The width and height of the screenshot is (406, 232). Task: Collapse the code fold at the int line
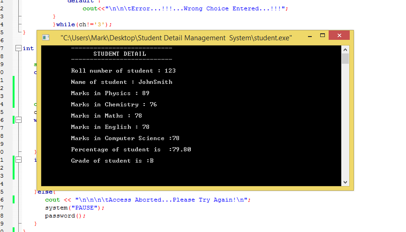tap(18, 48)
